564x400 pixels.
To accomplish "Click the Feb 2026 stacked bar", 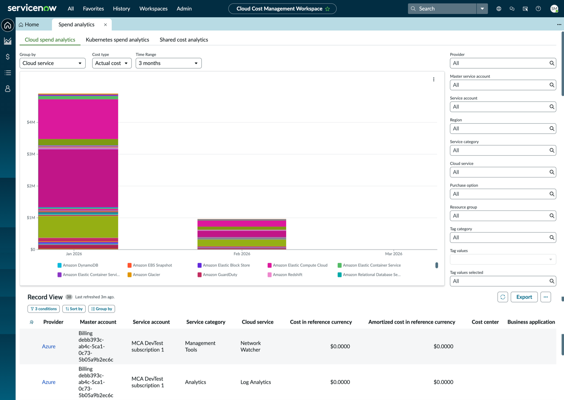I will click(242, 234).
